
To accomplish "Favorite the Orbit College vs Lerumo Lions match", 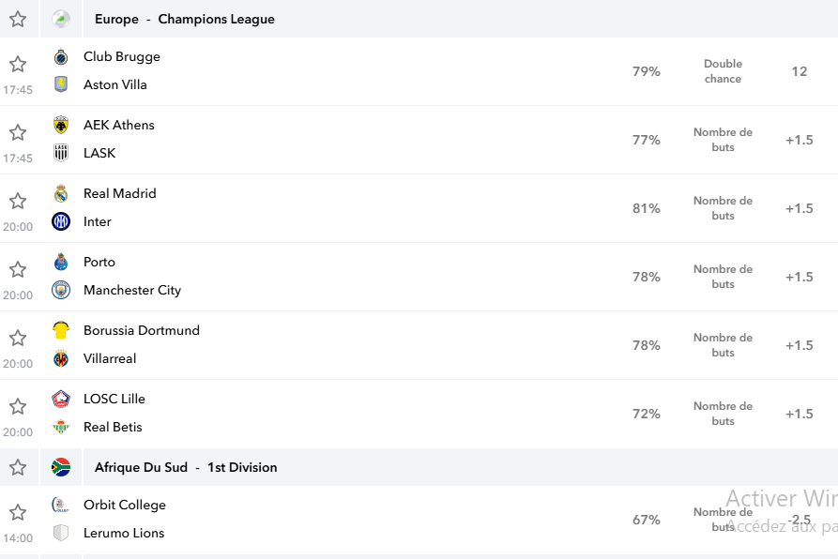I will click(x=18, y=512).
